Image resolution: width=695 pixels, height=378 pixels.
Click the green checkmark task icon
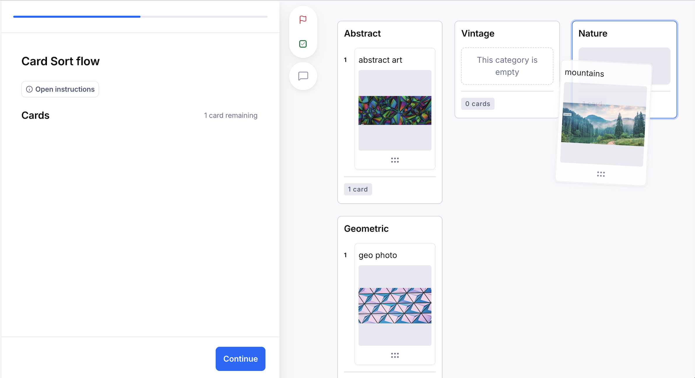303,44
